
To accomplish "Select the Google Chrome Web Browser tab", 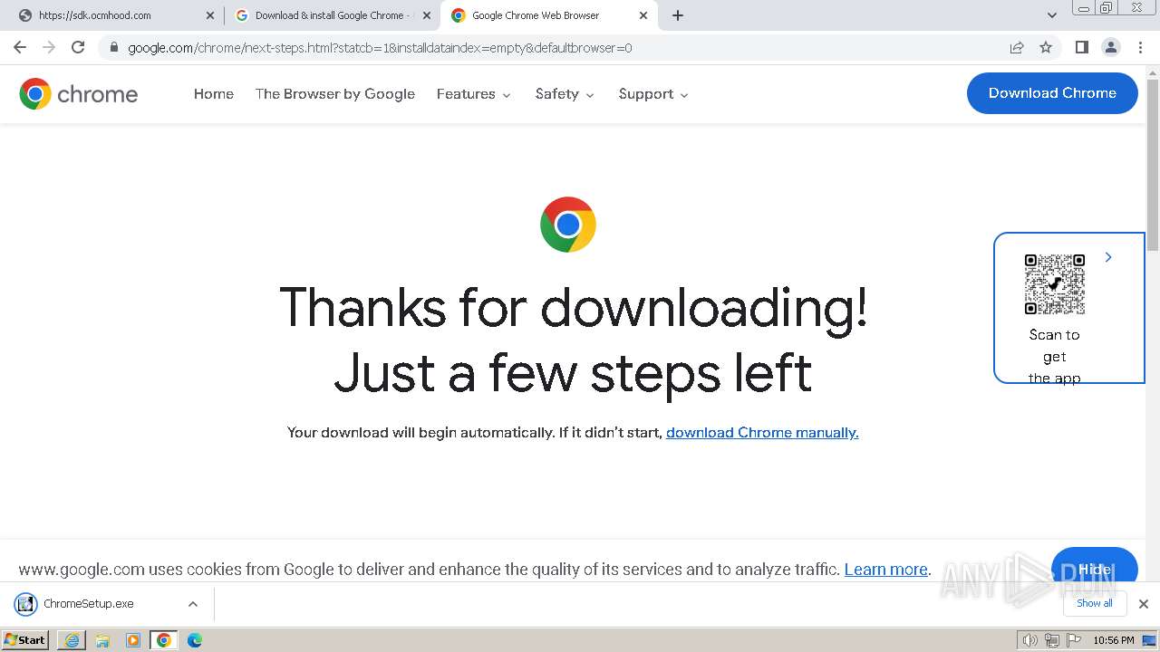I will point(547,15).
